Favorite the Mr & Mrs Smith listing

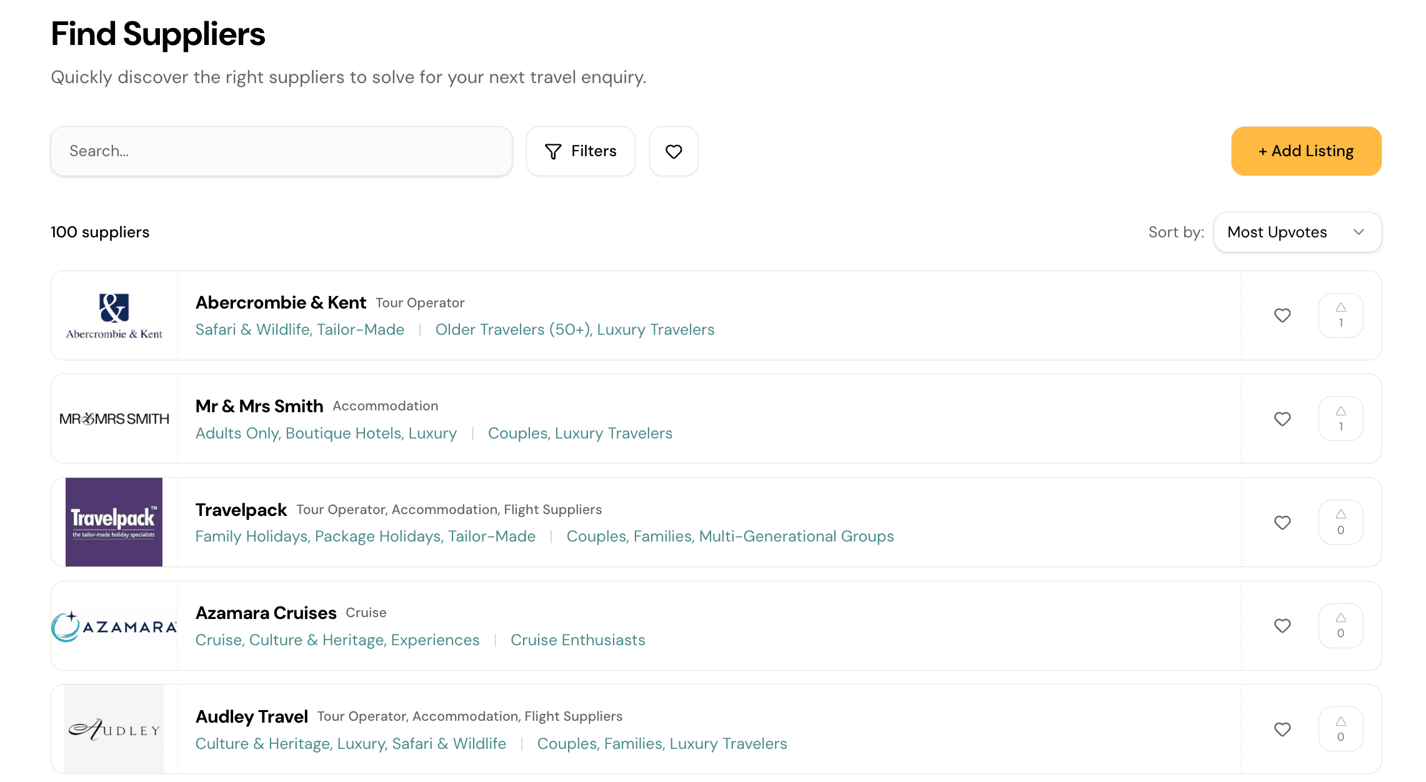point(1282,419)
